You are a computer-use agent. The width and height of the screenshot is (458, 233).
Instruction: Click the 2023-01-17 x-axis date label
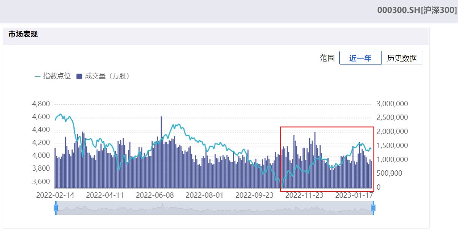(x=354, y=195)
